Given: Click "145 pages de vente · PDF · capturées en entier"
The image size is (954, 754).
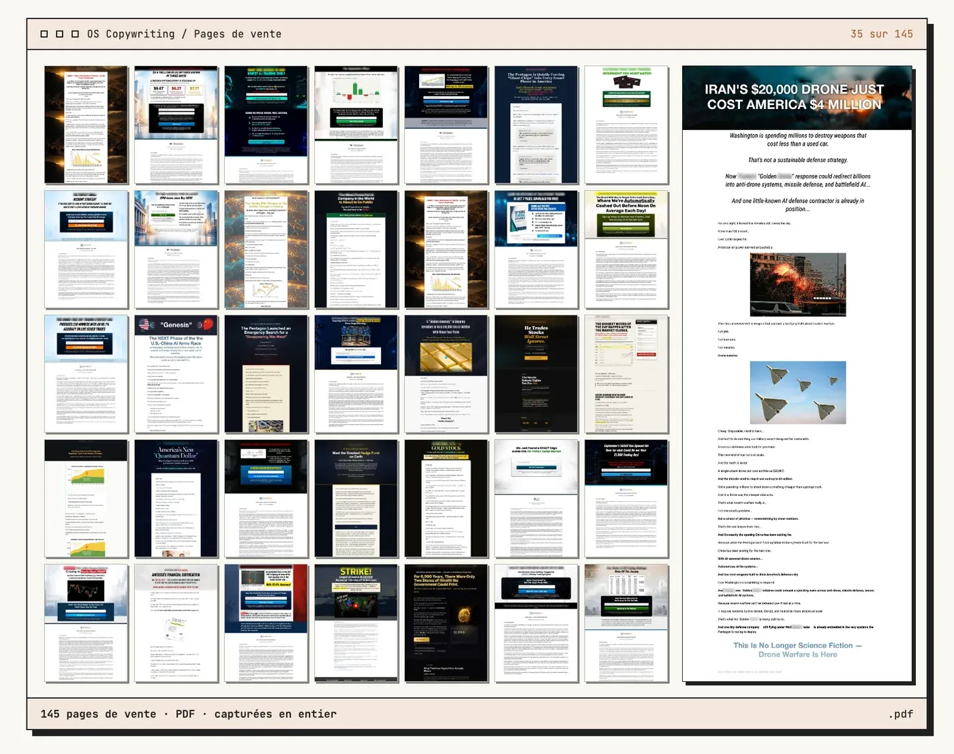Looking at the screenshot, I should pos(188,714).
